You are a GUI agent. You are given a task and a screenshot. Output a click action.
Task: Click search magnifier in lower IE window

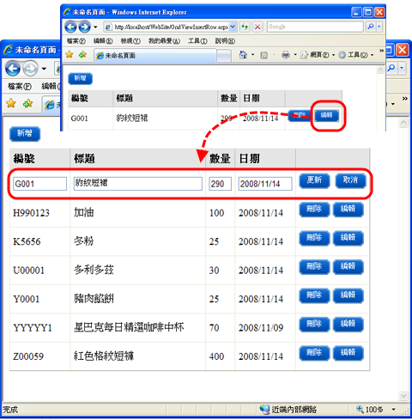point(391,68)
